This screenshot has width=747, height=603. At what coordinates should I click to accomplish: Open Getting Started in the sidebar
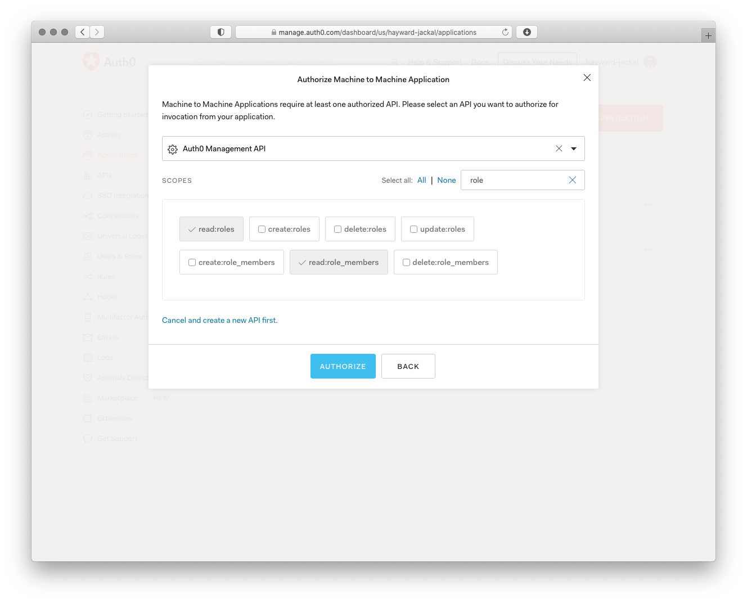click(x=115, y=115)
